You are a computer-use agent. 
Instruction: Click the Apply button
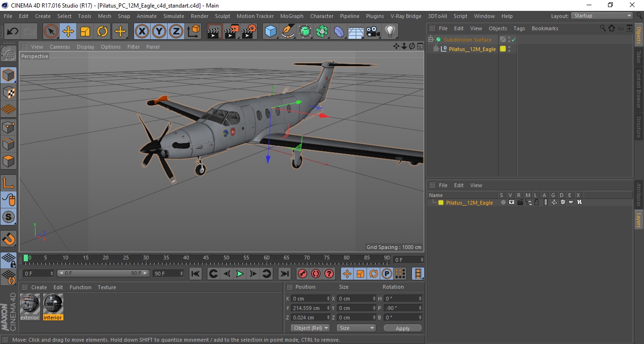(x=402, y=328)
